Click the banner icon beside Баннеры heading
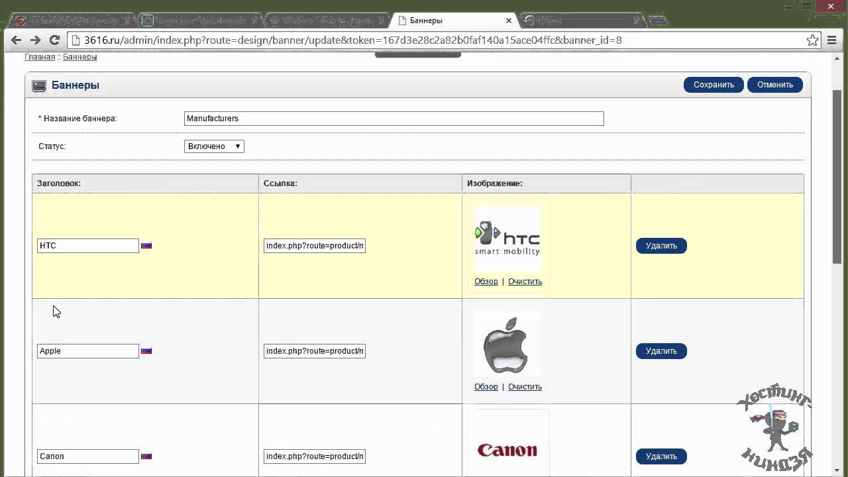The height and width of the screenshot is (477, 848). pos(39,85)
